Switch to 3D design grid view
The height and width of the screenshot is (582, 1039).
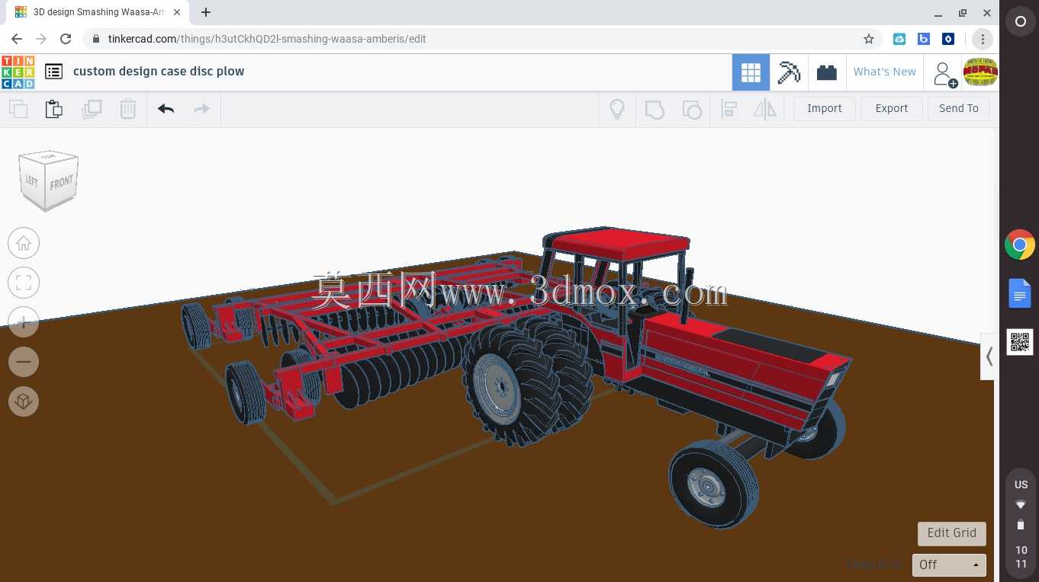(x=751, y=72)
